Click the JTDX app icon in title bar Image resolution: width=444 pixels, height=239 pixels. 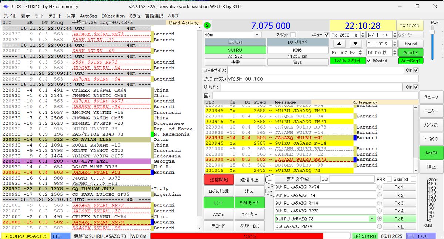click(6, 7)
